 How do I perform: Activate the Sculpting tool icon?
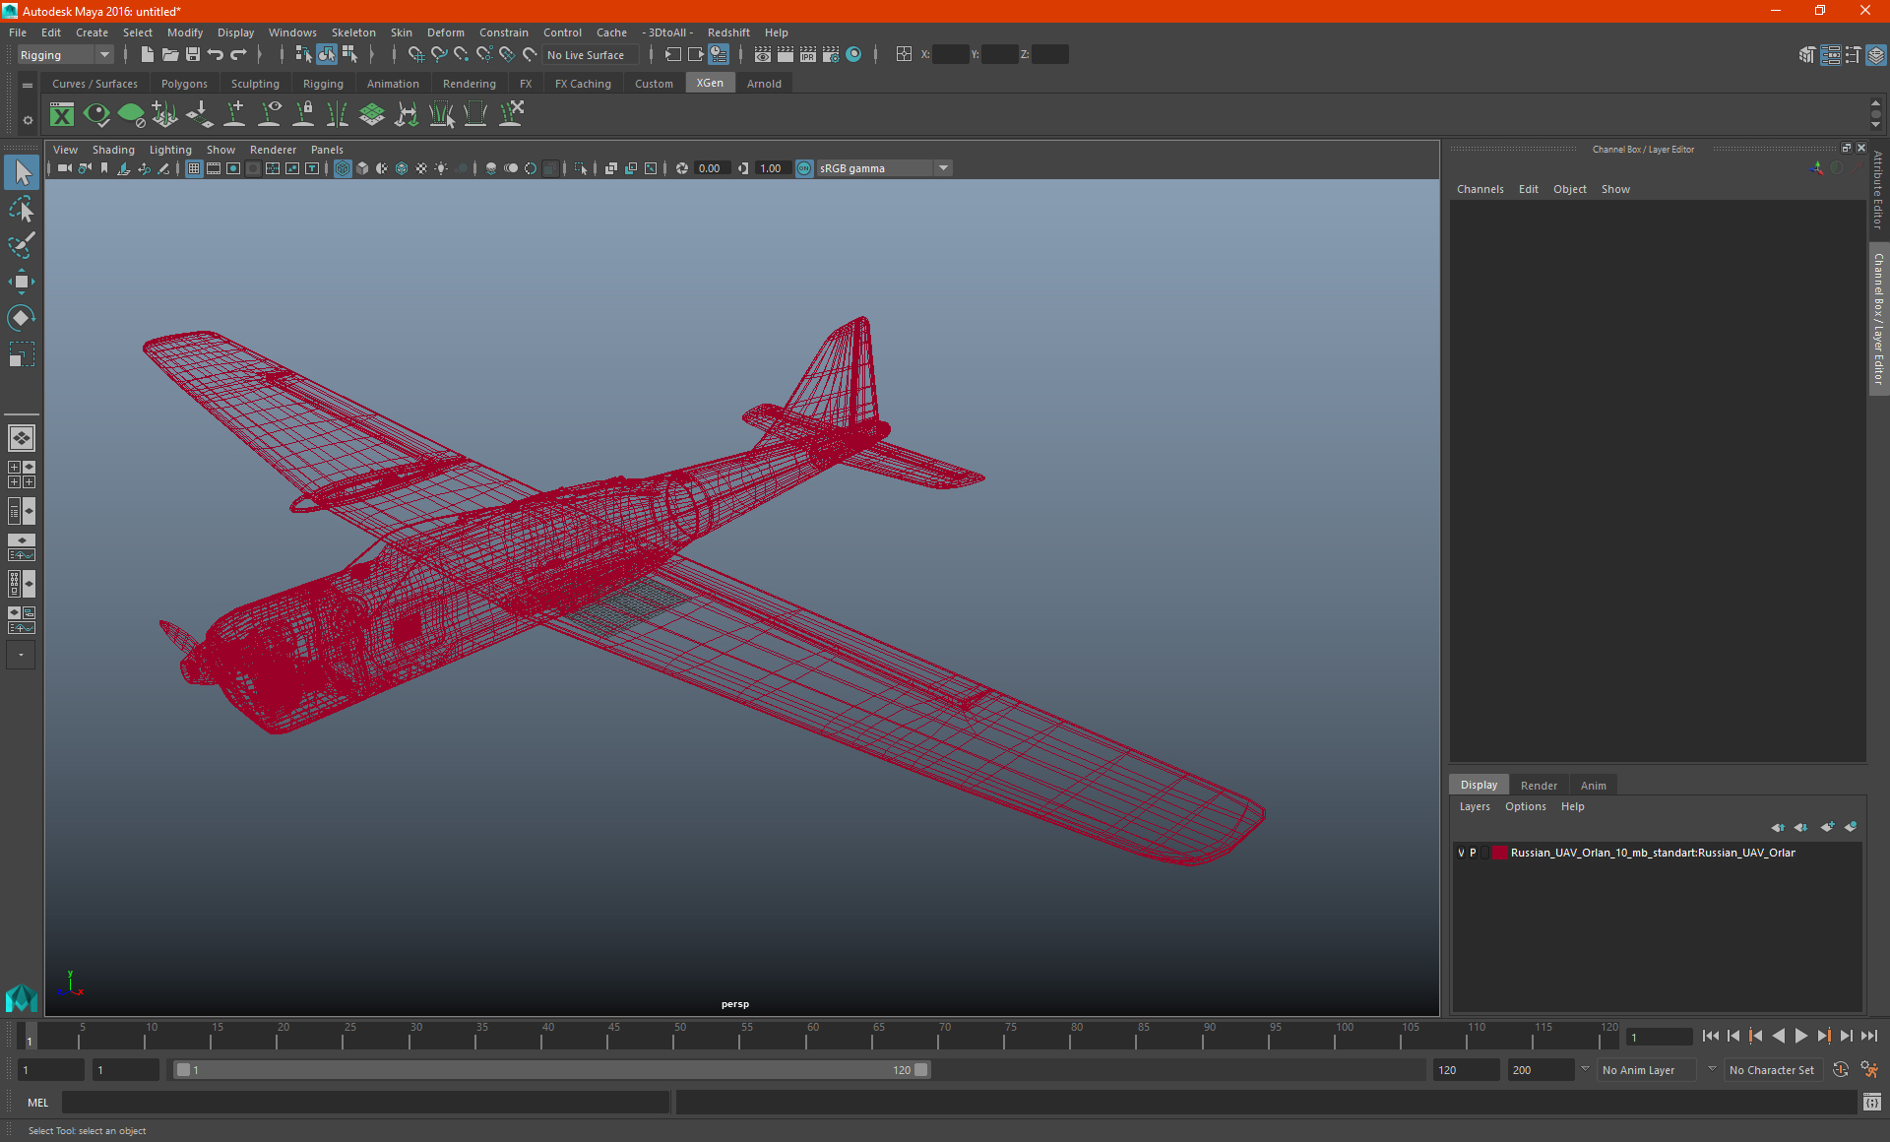(257, 84)
